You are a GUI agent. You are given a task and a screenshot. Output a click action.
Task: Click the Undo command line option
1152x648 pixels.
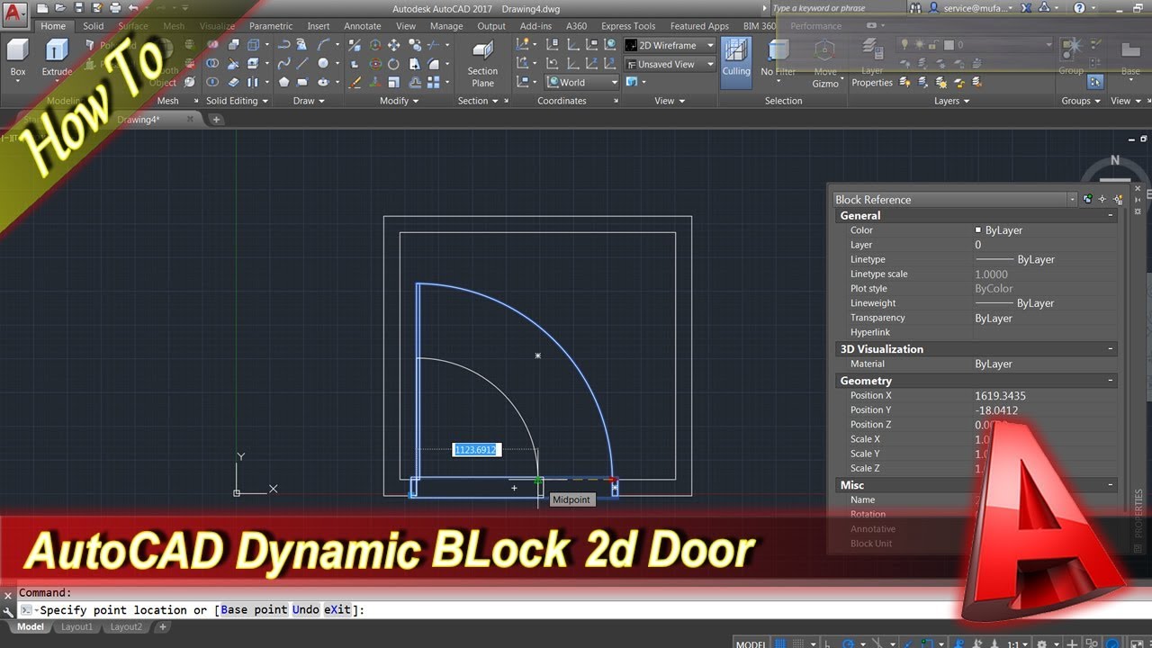pos(306,610)
